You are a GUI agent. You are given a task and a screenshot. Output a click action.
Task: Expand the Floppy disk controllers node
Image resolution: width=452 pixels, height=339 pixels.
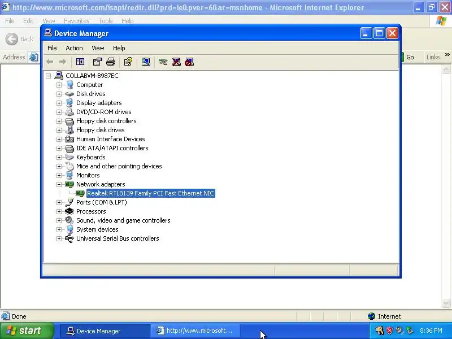tap(59, 121)
